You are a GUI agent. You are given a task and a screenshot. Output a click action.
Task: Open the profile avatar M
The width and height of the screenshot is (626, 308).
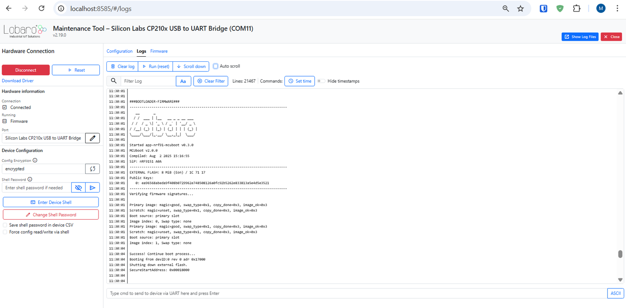(x=601, y=8)
